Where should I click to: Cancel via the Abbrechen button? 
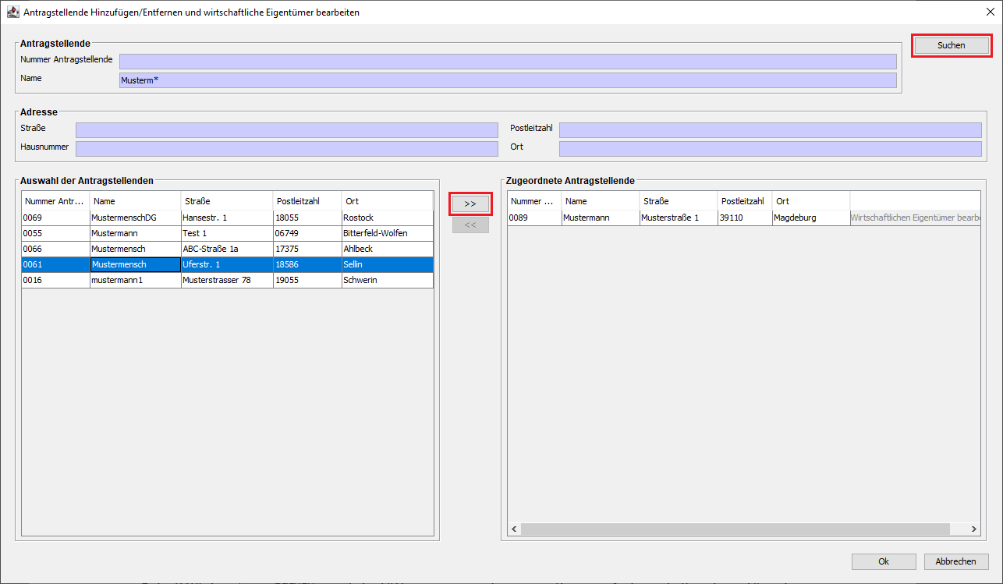click(x=956, y=561)
